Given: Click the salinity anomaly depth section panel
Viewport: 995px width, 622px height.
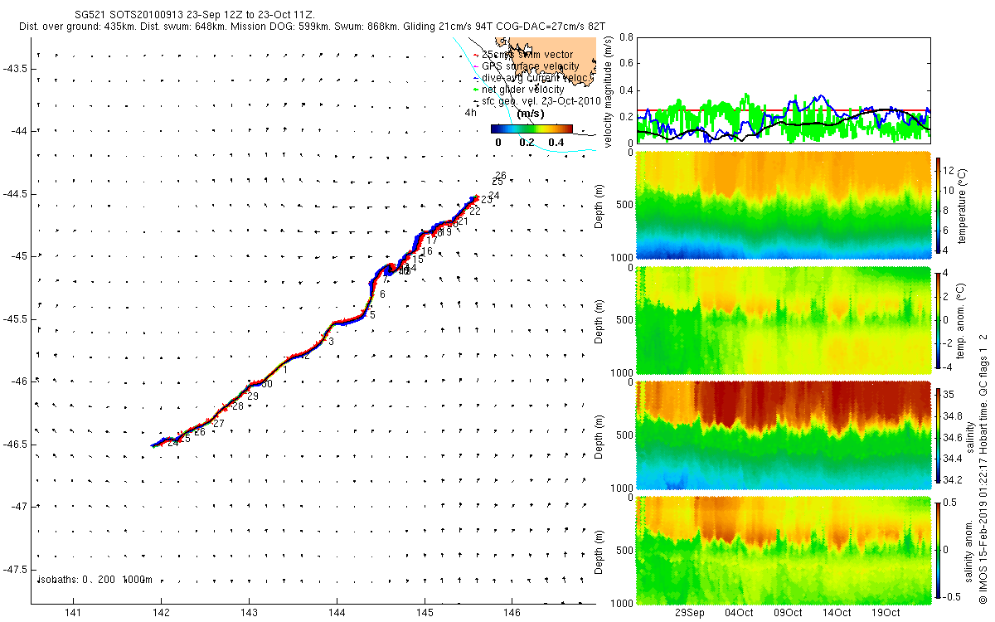Looking at the screenshot, I should pyautogui.click(x=783, y=549).
